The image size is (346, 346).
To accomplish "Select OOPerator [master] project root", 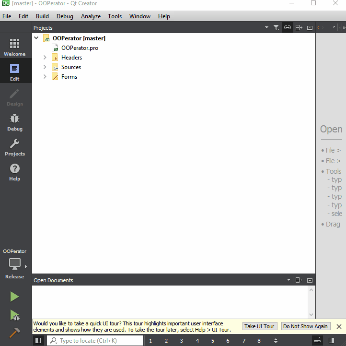I will point(79,38).
